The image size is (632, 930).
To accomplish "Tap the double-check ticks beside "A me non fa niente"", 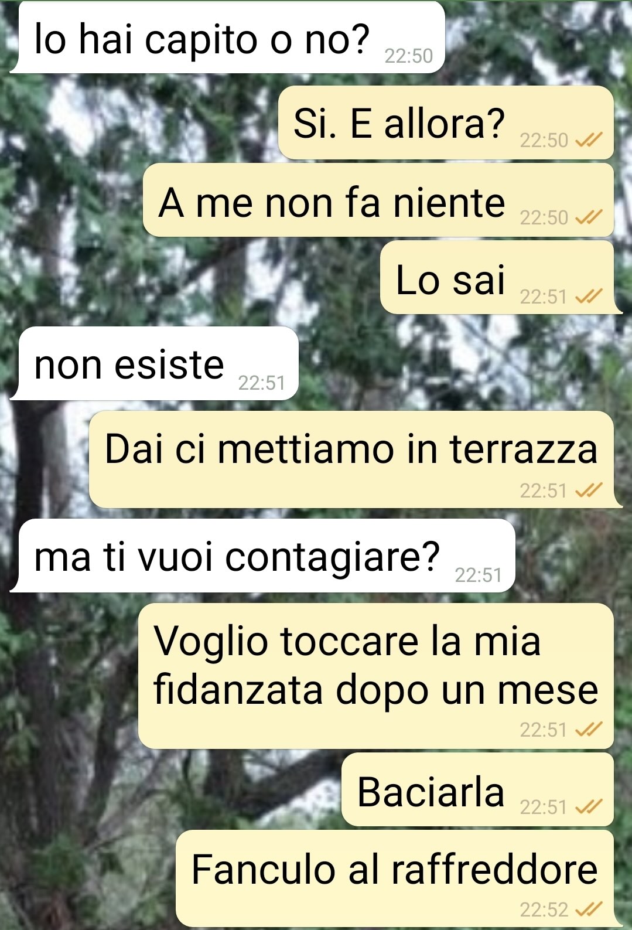I will coord(588,217).
